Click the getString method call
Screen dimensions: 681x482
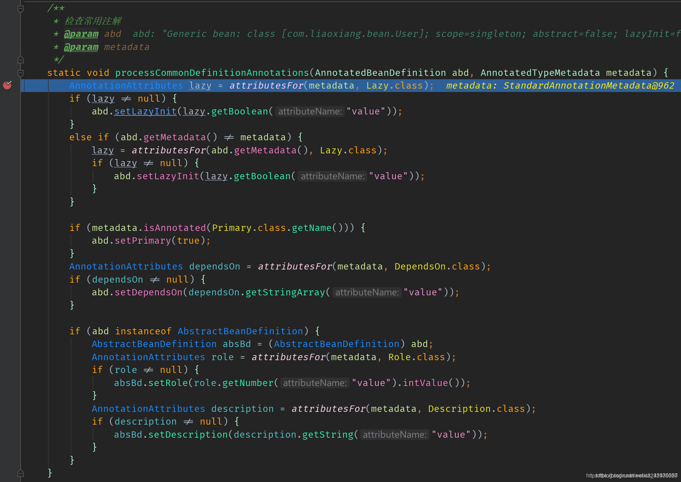click(328, 435)
